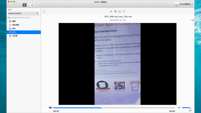Select the 影片 (Videos) sidebar item
The height and width of the screenshot is (113, 201).
14,32
